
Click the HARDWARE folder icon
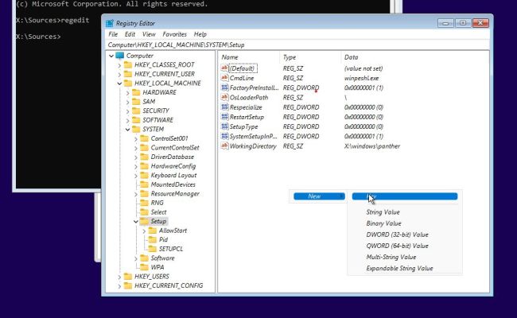pos(136,92)
